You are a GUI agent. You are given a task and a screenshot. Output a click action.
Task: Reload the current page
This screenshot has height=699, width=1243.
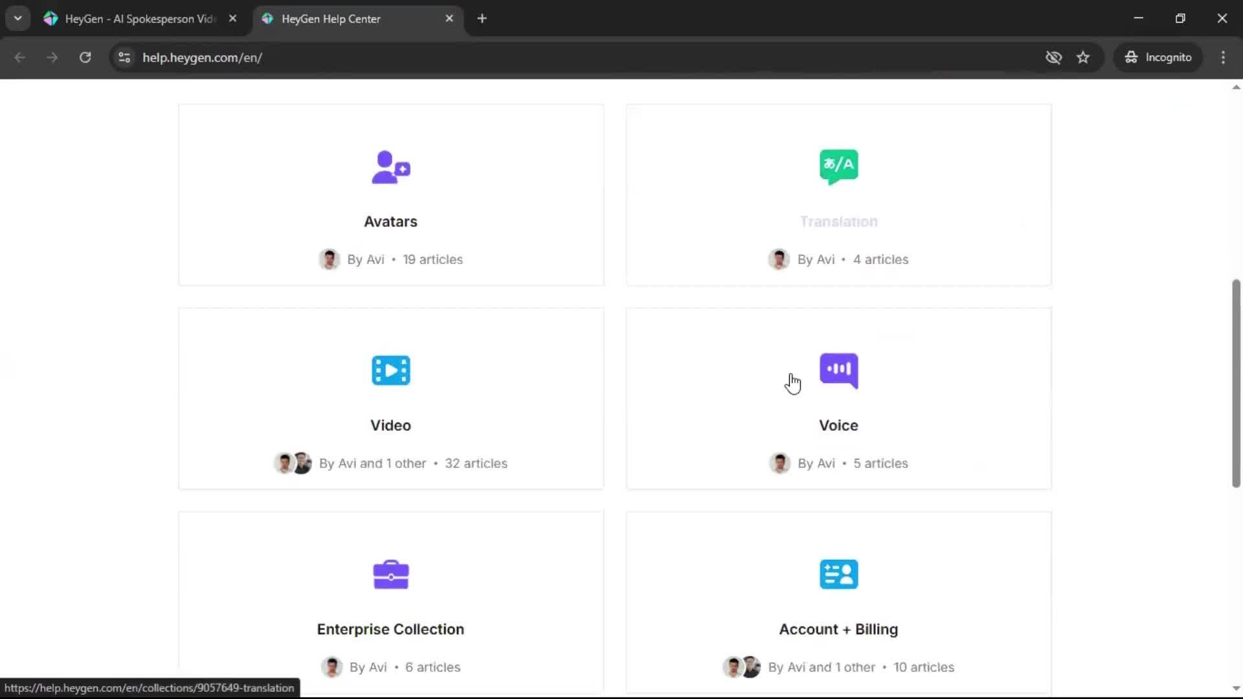[x=85, y=58]
